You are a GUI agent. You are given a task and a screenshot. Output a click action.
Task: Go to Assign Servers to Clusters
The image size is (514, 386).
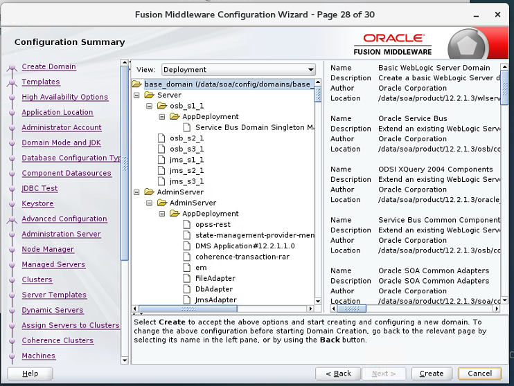click(x=71, y=325)
